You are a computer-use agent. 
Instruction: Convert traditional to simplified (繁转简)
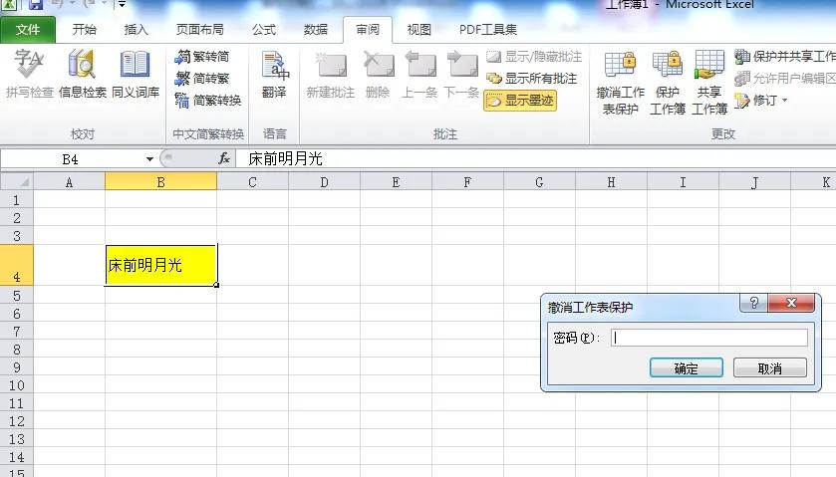tap(202, 57)
